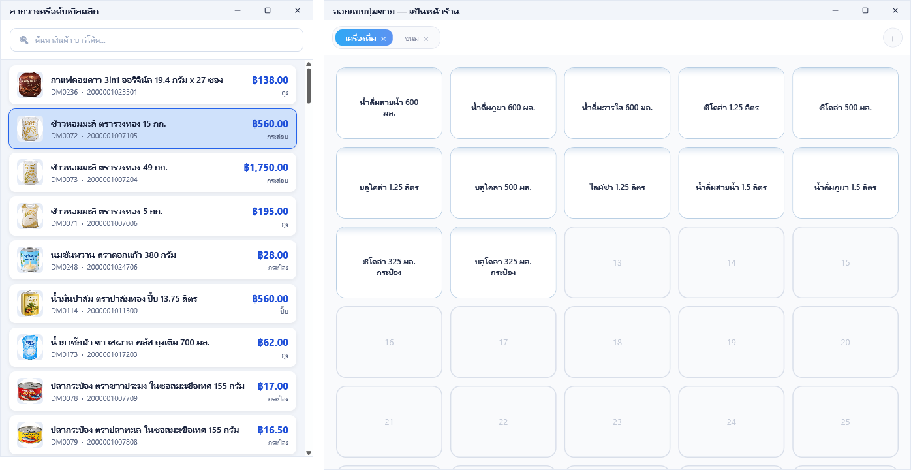This screenshot has width=911, height=470.
Task: Click the name ข้าวหอมมะลิ ตรารวงทอง 5 กก.
Action: (x=106, y=211)
